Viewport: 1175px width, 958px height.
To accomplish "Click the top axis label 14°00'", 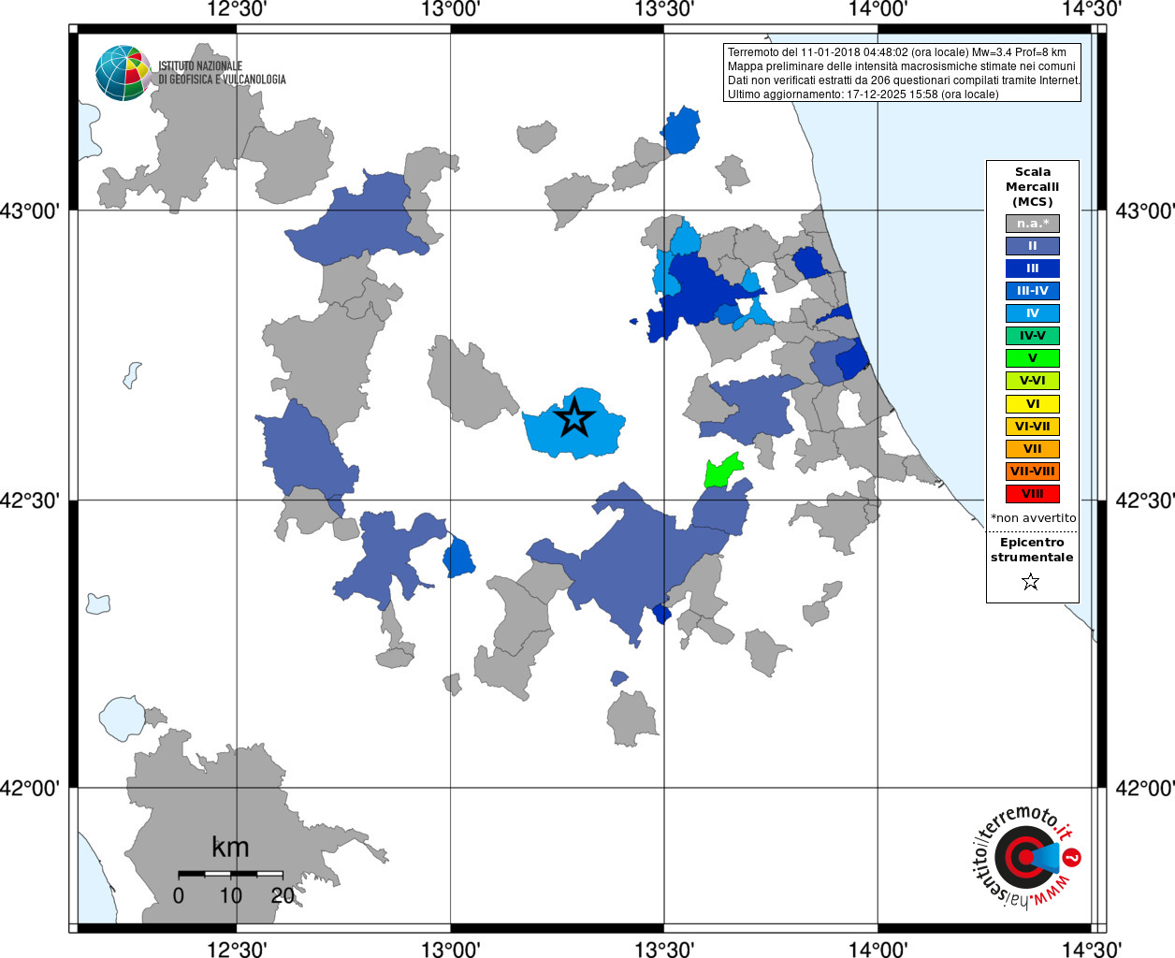I will click(x=878, y=9).
